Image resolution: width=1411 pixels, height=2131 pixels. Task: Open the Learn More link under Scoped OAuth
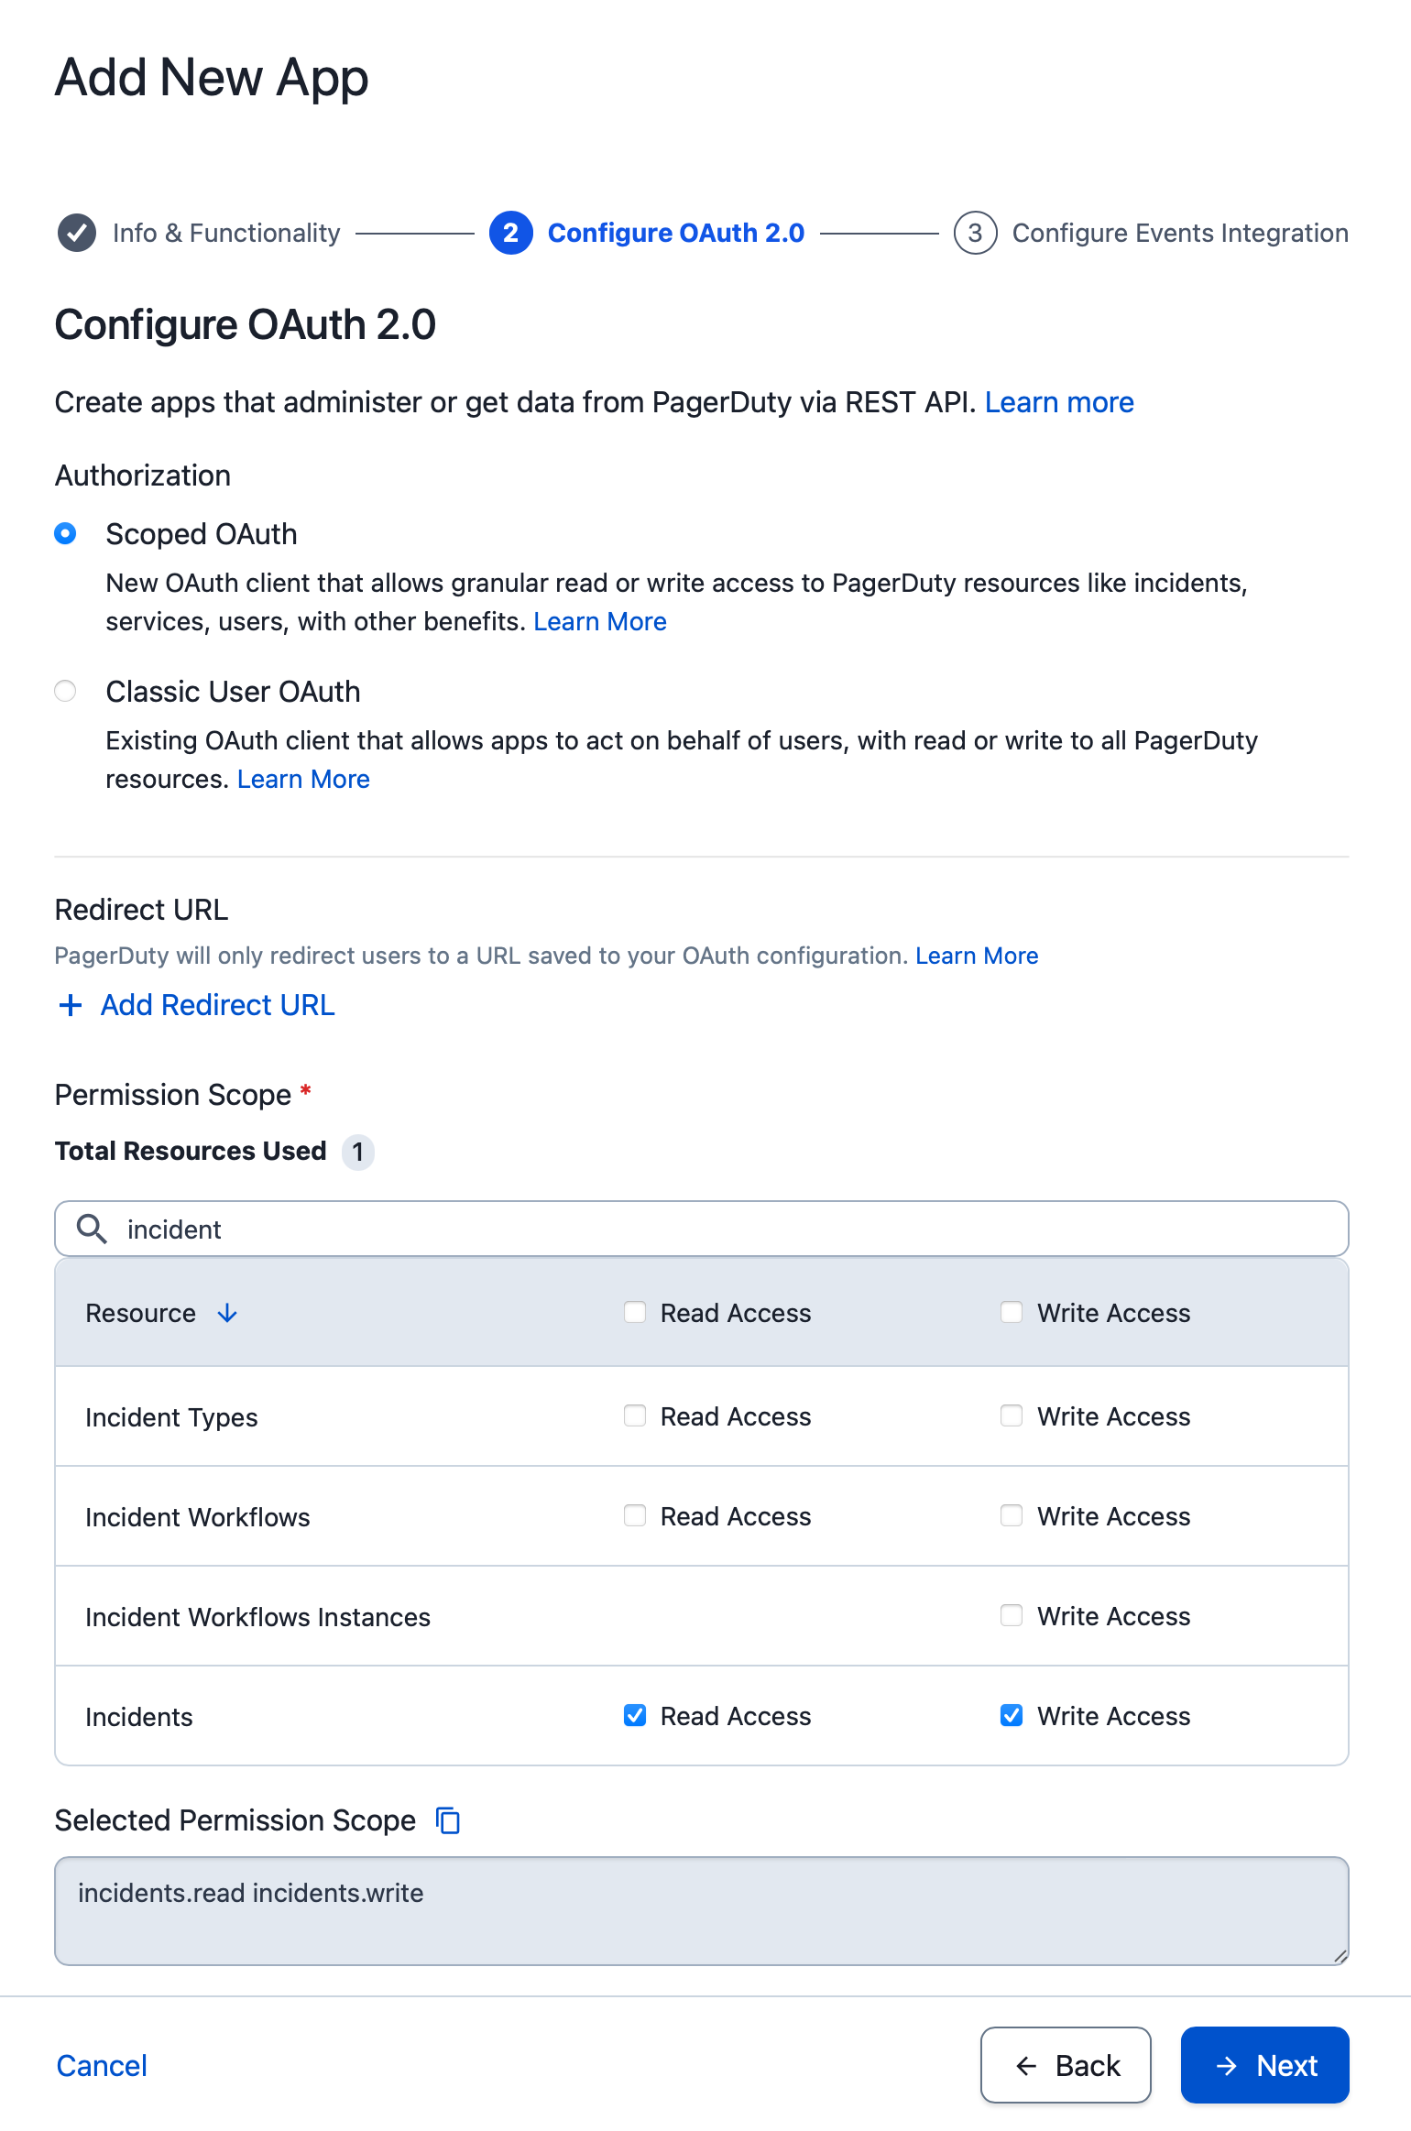pos(599,621)
